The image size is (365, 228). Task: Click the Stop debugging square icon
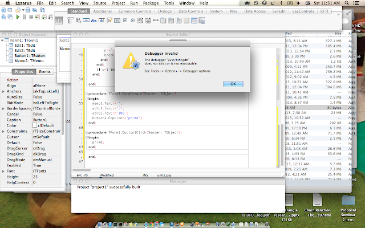pos(31,17)
